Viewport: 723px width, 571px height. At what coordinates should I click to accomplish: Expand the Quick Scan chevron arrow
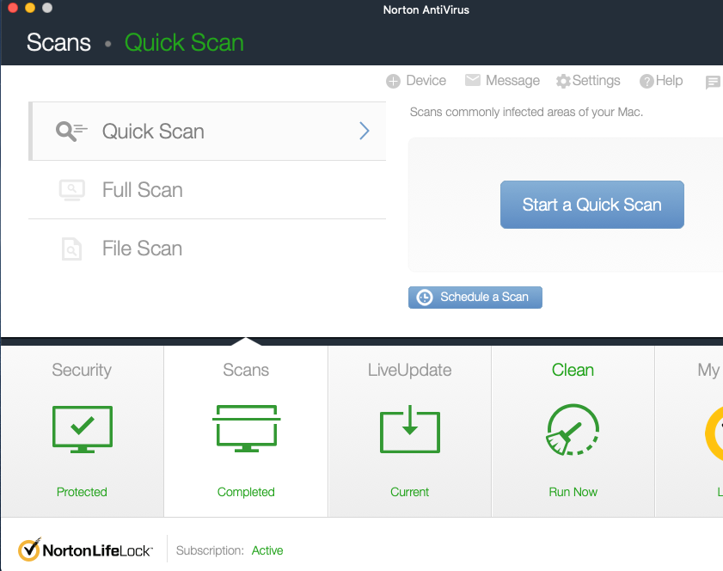click(x=365, y=131)
